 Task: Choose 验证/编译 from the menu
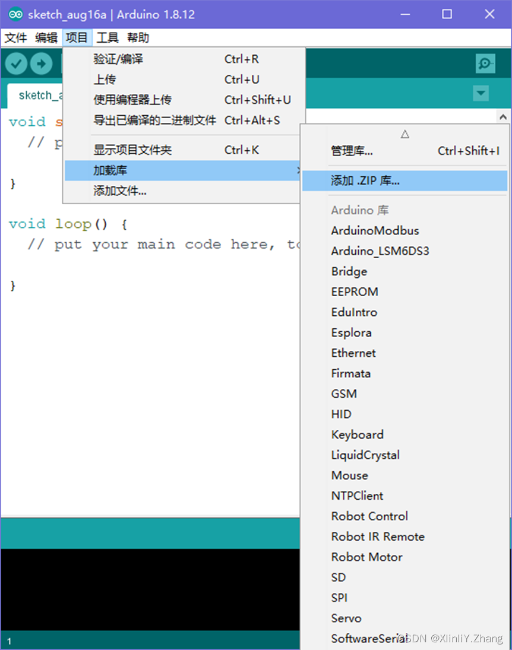pyautogui.click(x=182, y=59)
